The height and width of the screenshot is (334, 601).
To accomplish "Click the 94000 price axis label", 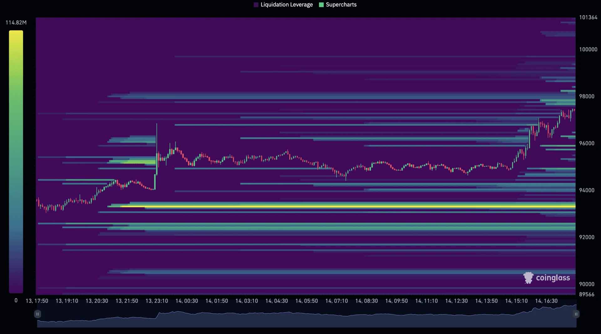I will (x=587, y=190).
